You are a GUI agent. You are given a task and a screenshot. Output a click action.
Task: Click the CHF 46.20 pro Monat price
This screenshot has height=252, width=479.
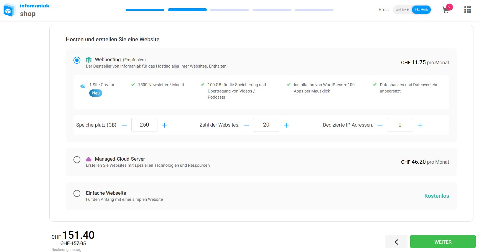[425, 162]
